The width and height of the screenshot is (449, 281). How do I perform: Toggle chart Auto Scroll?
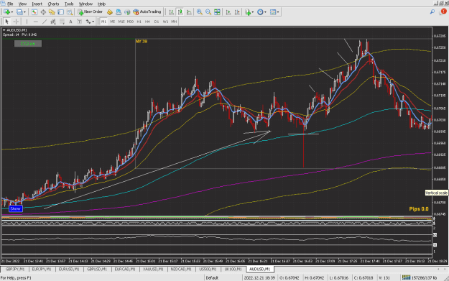click(x=228, y=12)
